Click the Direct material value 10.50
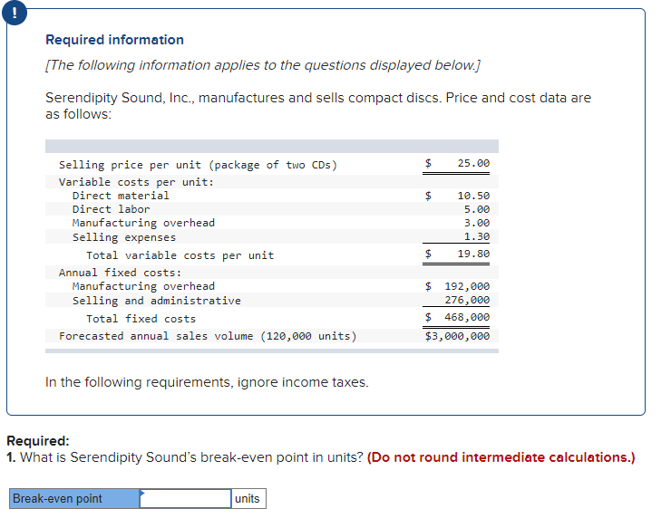 [x=473, y=196]
